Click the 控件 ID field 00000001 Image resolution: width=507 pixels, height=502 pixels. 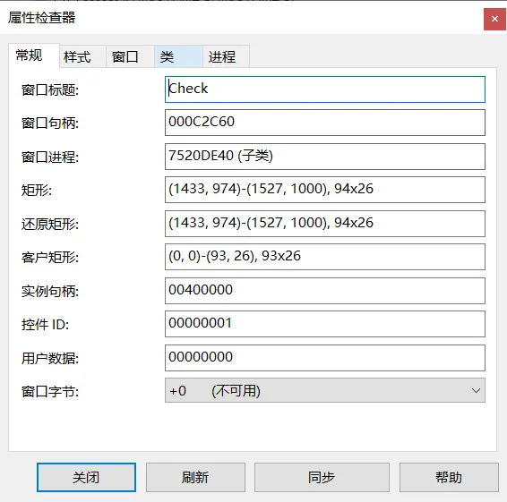[325, 324]
